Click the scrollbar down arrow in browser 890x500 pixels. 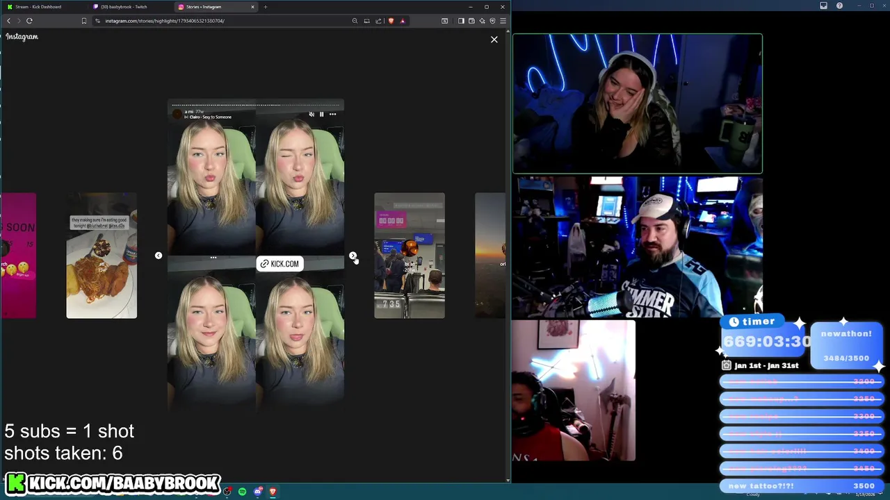pyautogui.click(x=508, y=480)
